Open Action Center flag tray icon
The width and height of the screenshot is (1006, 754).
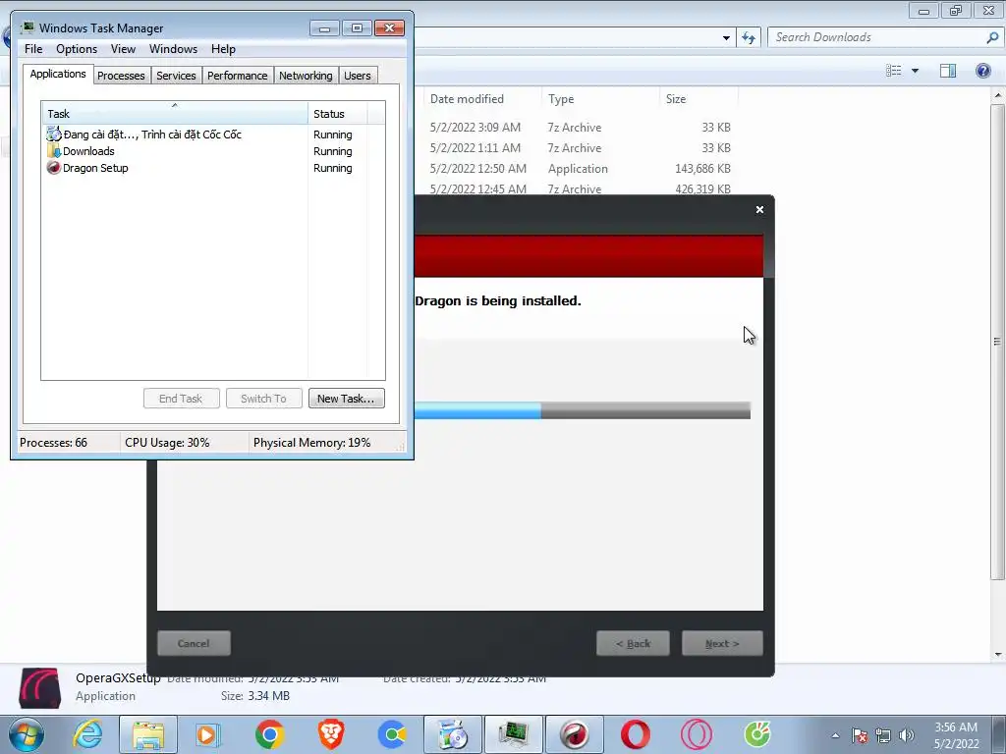pyautogui.click(x=860, y=735)
